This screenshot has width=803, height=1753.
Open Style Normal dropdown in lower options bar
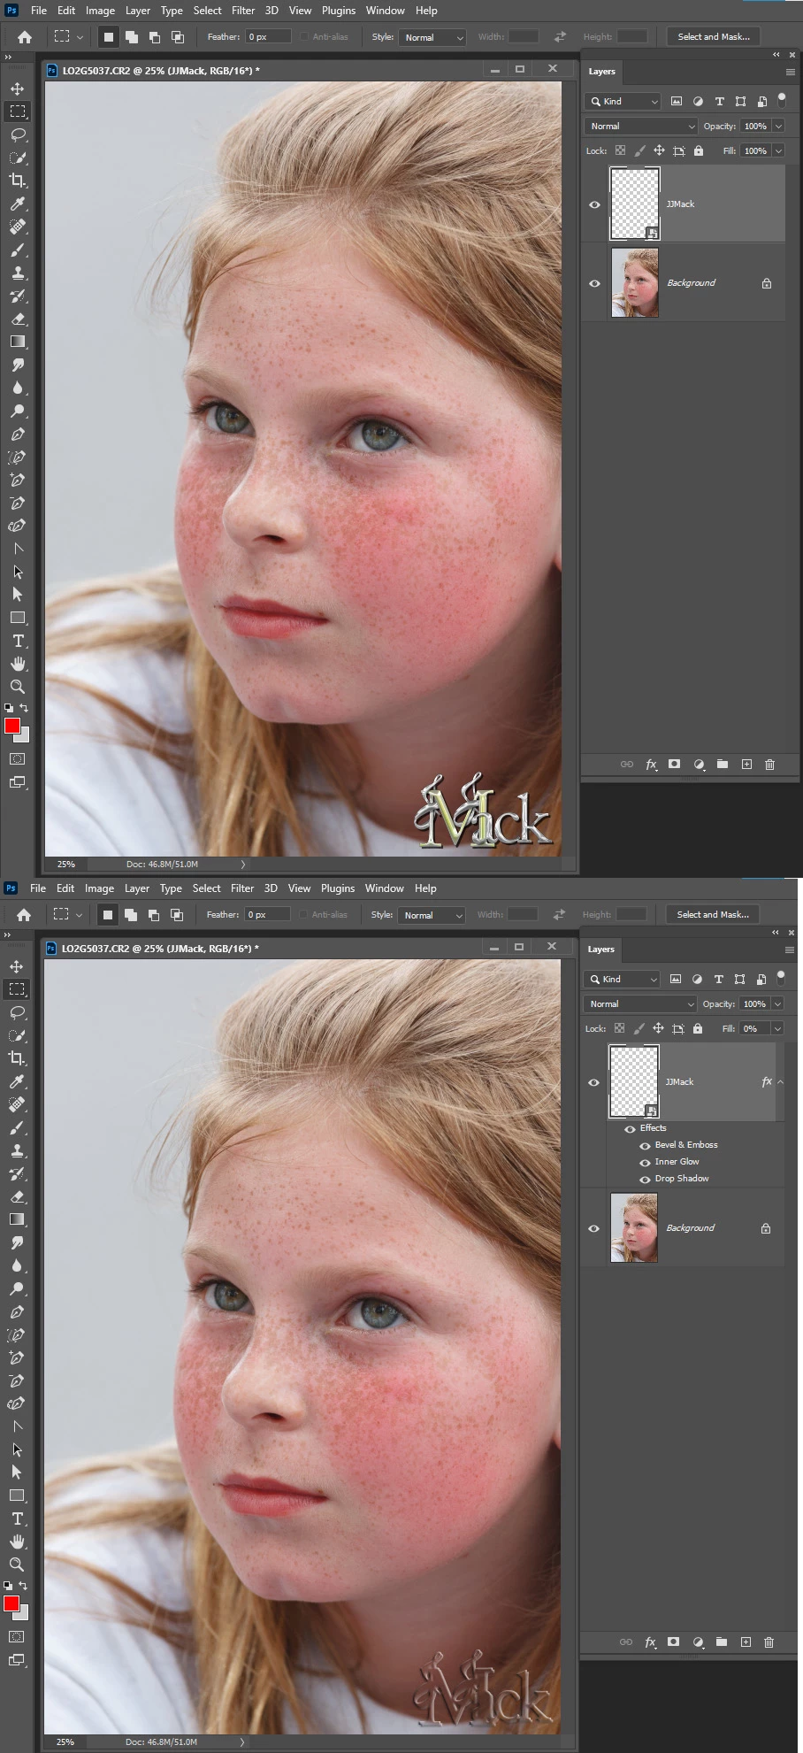click(432, 915)
